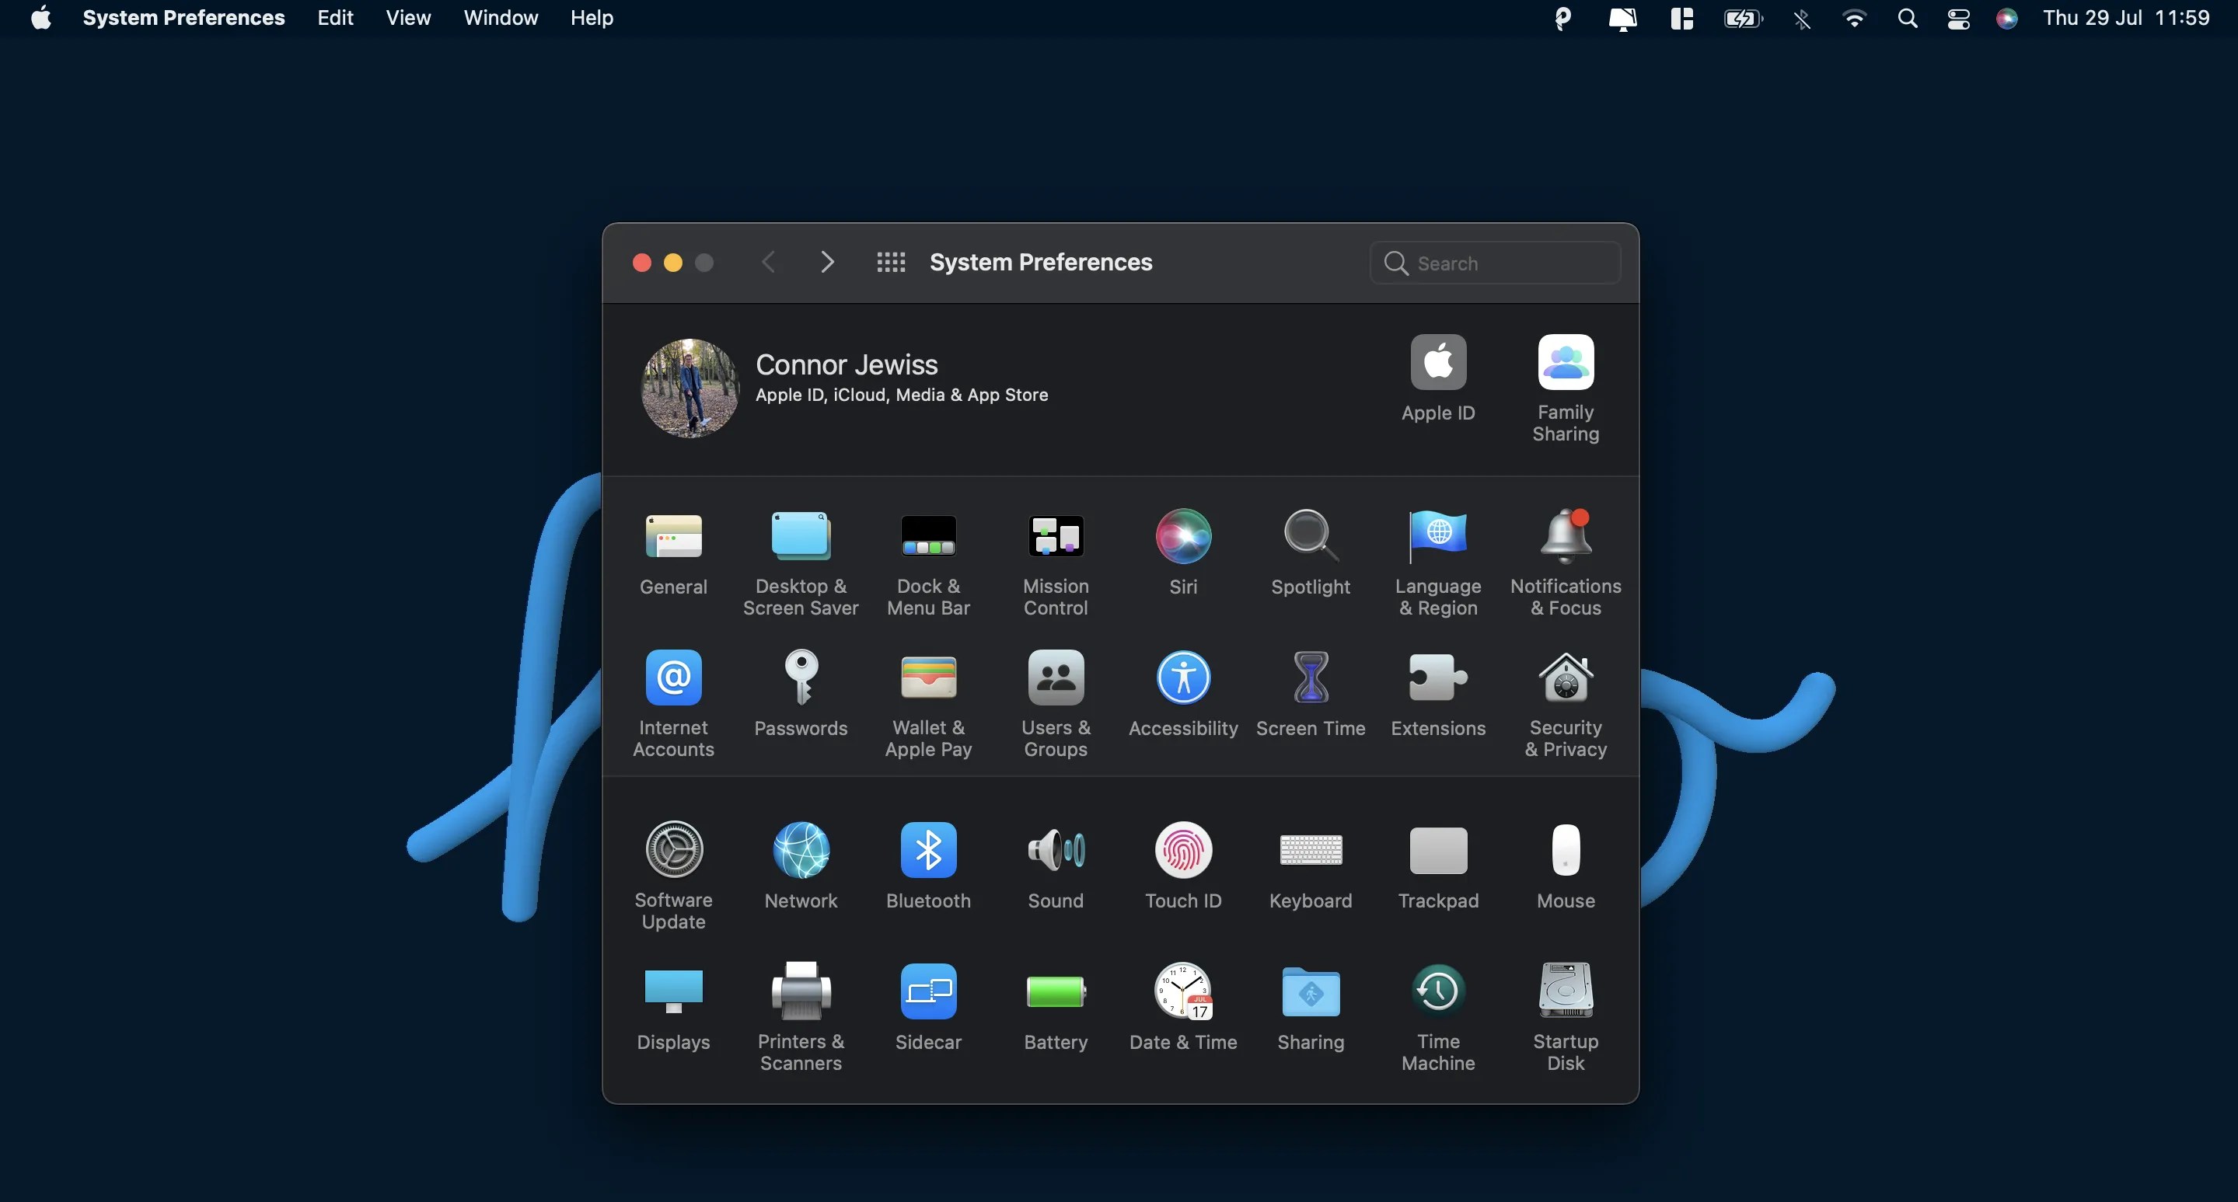Open Mouse preferences

[1566, 866]
